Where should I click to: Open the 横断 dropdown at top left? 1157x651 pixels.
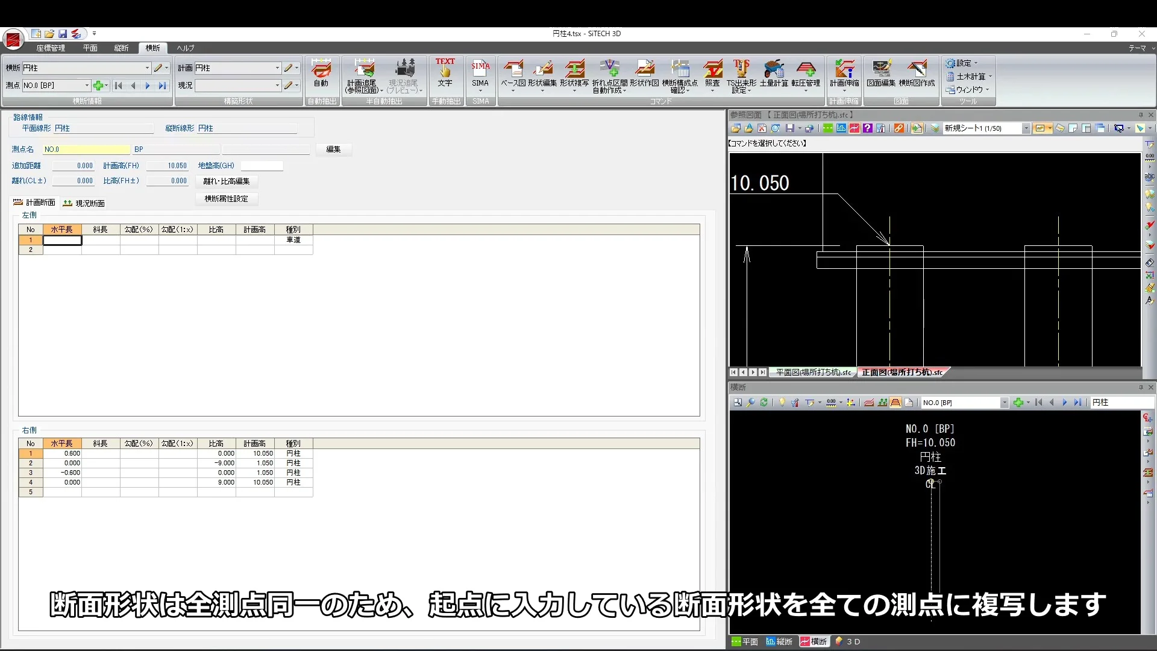pos(146,68)
